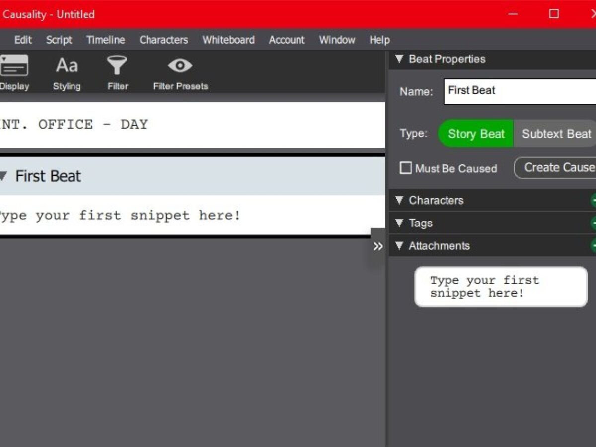
Task: Open the Filter funnel tool
Action: [x=118, y=73]
